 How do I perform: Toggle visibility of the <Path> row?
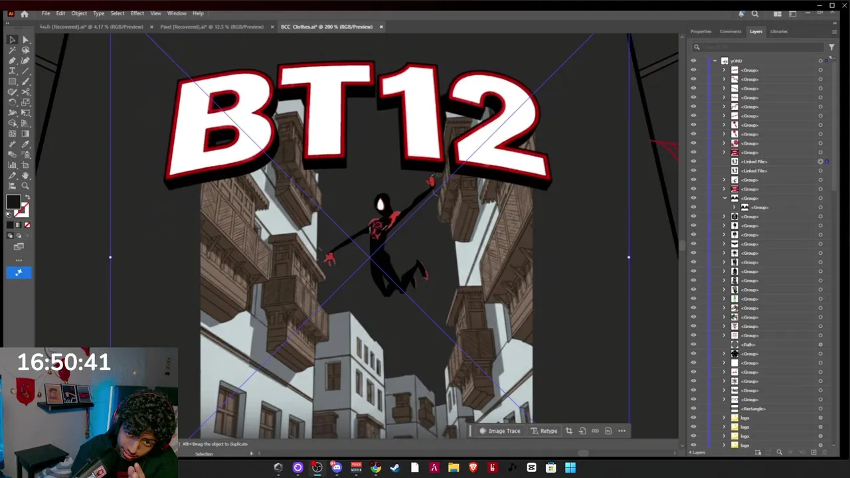(693, 345)
